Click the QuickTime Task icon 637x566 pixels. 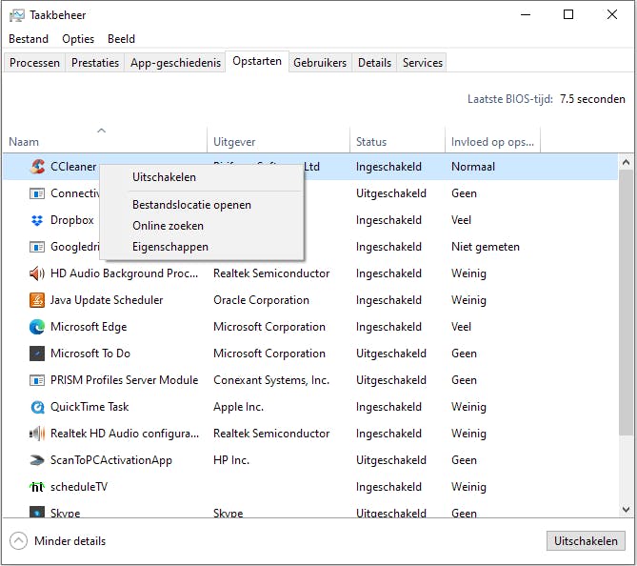(37, 407)
